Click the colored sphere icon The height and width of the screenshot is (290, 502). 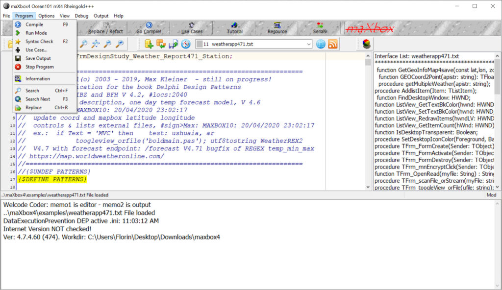[367, 44]
